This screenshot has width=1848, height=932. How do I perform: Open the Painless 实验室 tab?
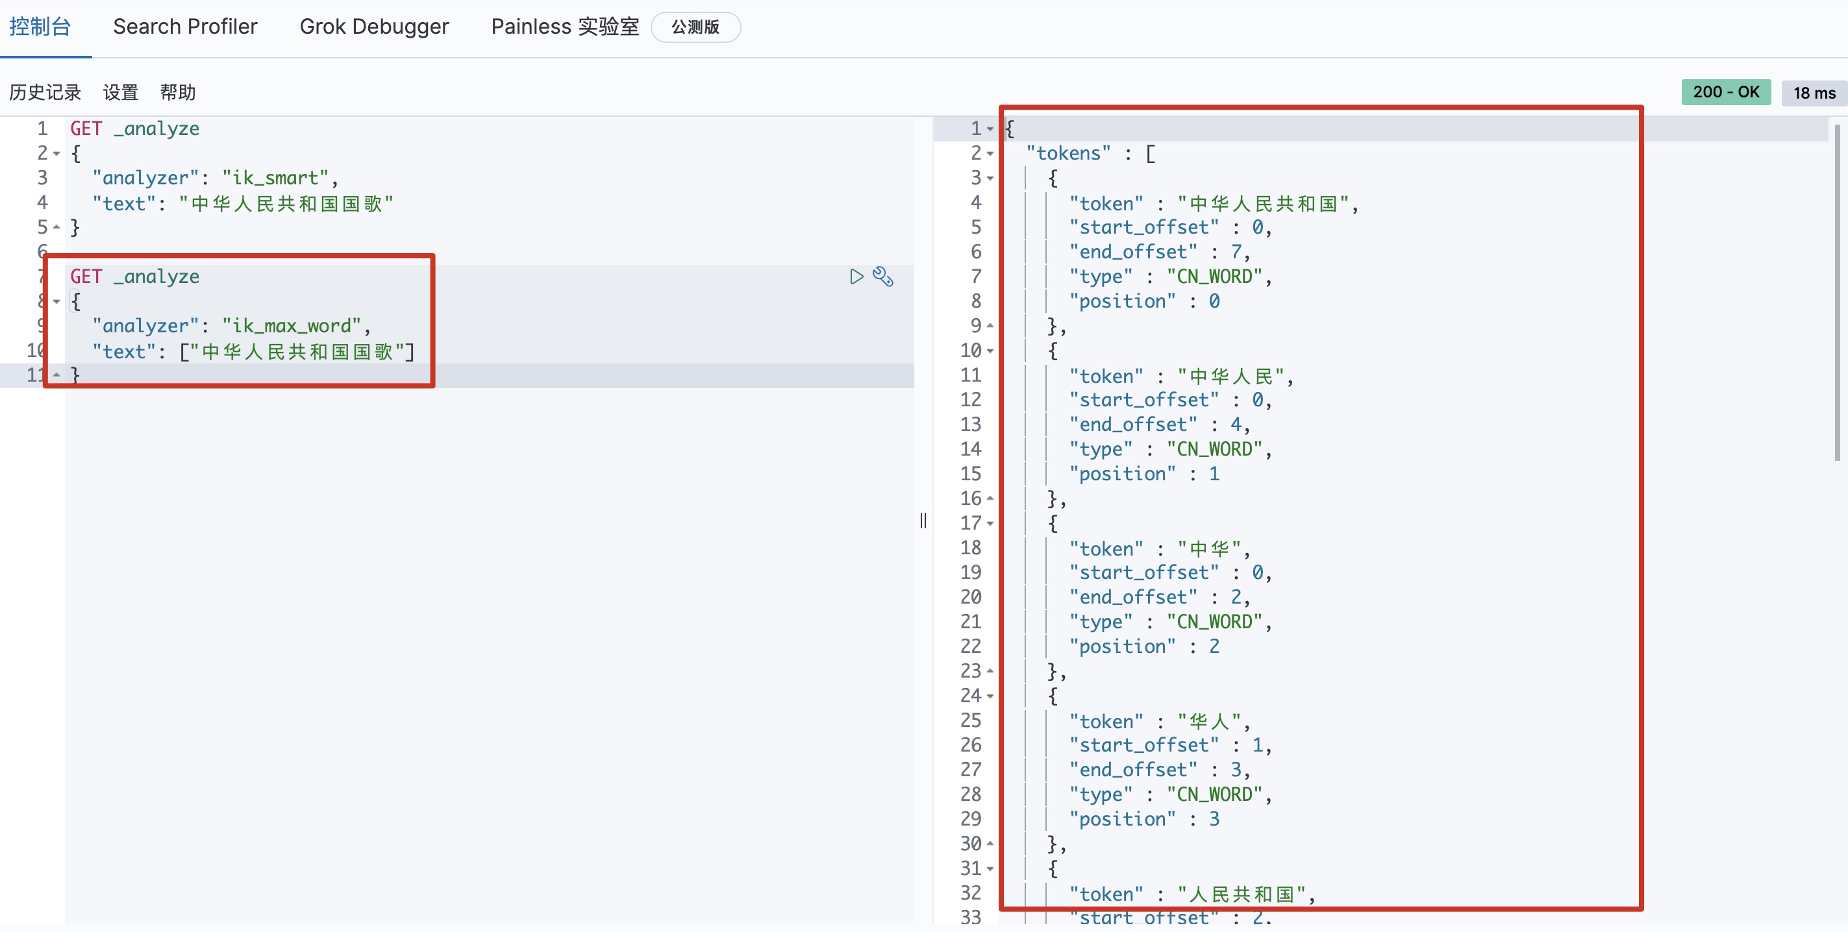click(x=564, y=27)
